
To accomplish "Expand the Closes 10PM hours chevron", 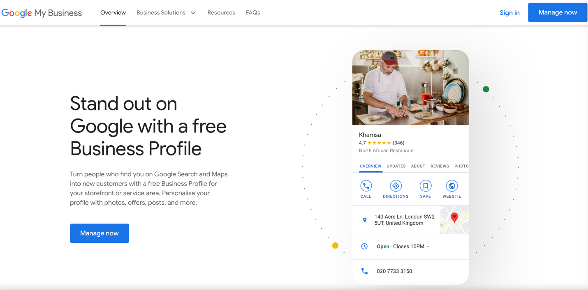I will coord(428,247).
